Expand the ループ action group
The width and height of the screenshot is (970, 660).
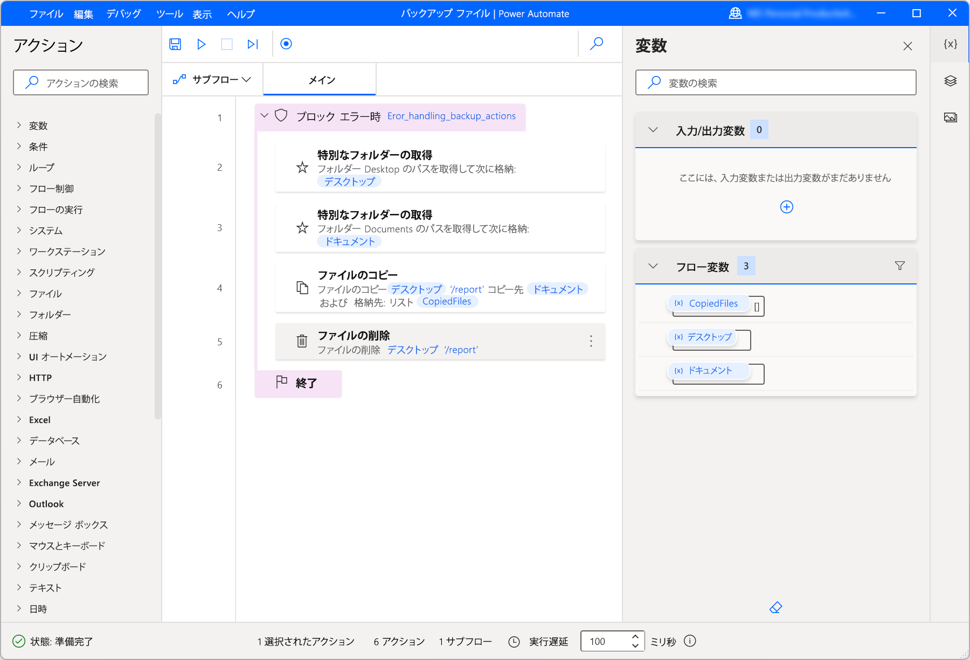tap(19, 168)
